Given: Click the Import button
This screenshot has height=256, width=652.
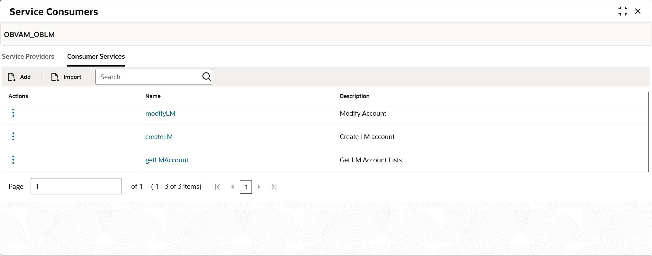Looking at the screenshot, I should pos(66,77).
